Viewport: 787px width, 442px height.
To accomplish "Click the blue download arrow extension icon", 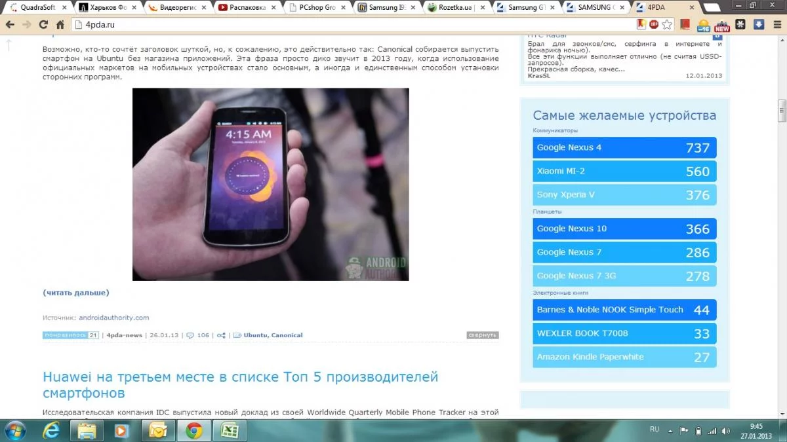I will pyautogui.click(x=759, y=24).
